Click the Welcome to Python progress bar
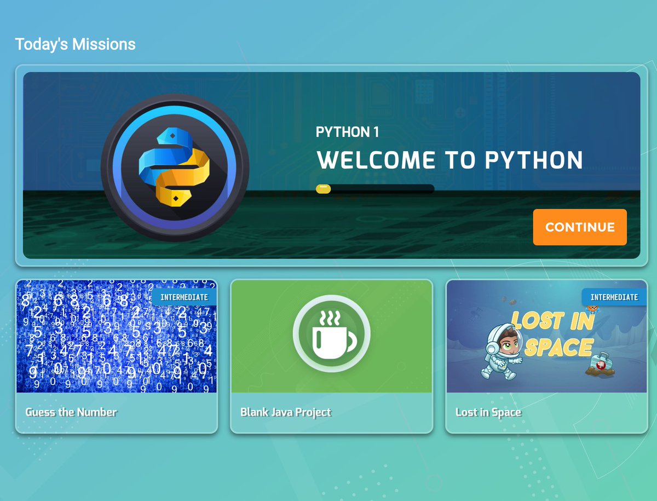 pos(375,189)
